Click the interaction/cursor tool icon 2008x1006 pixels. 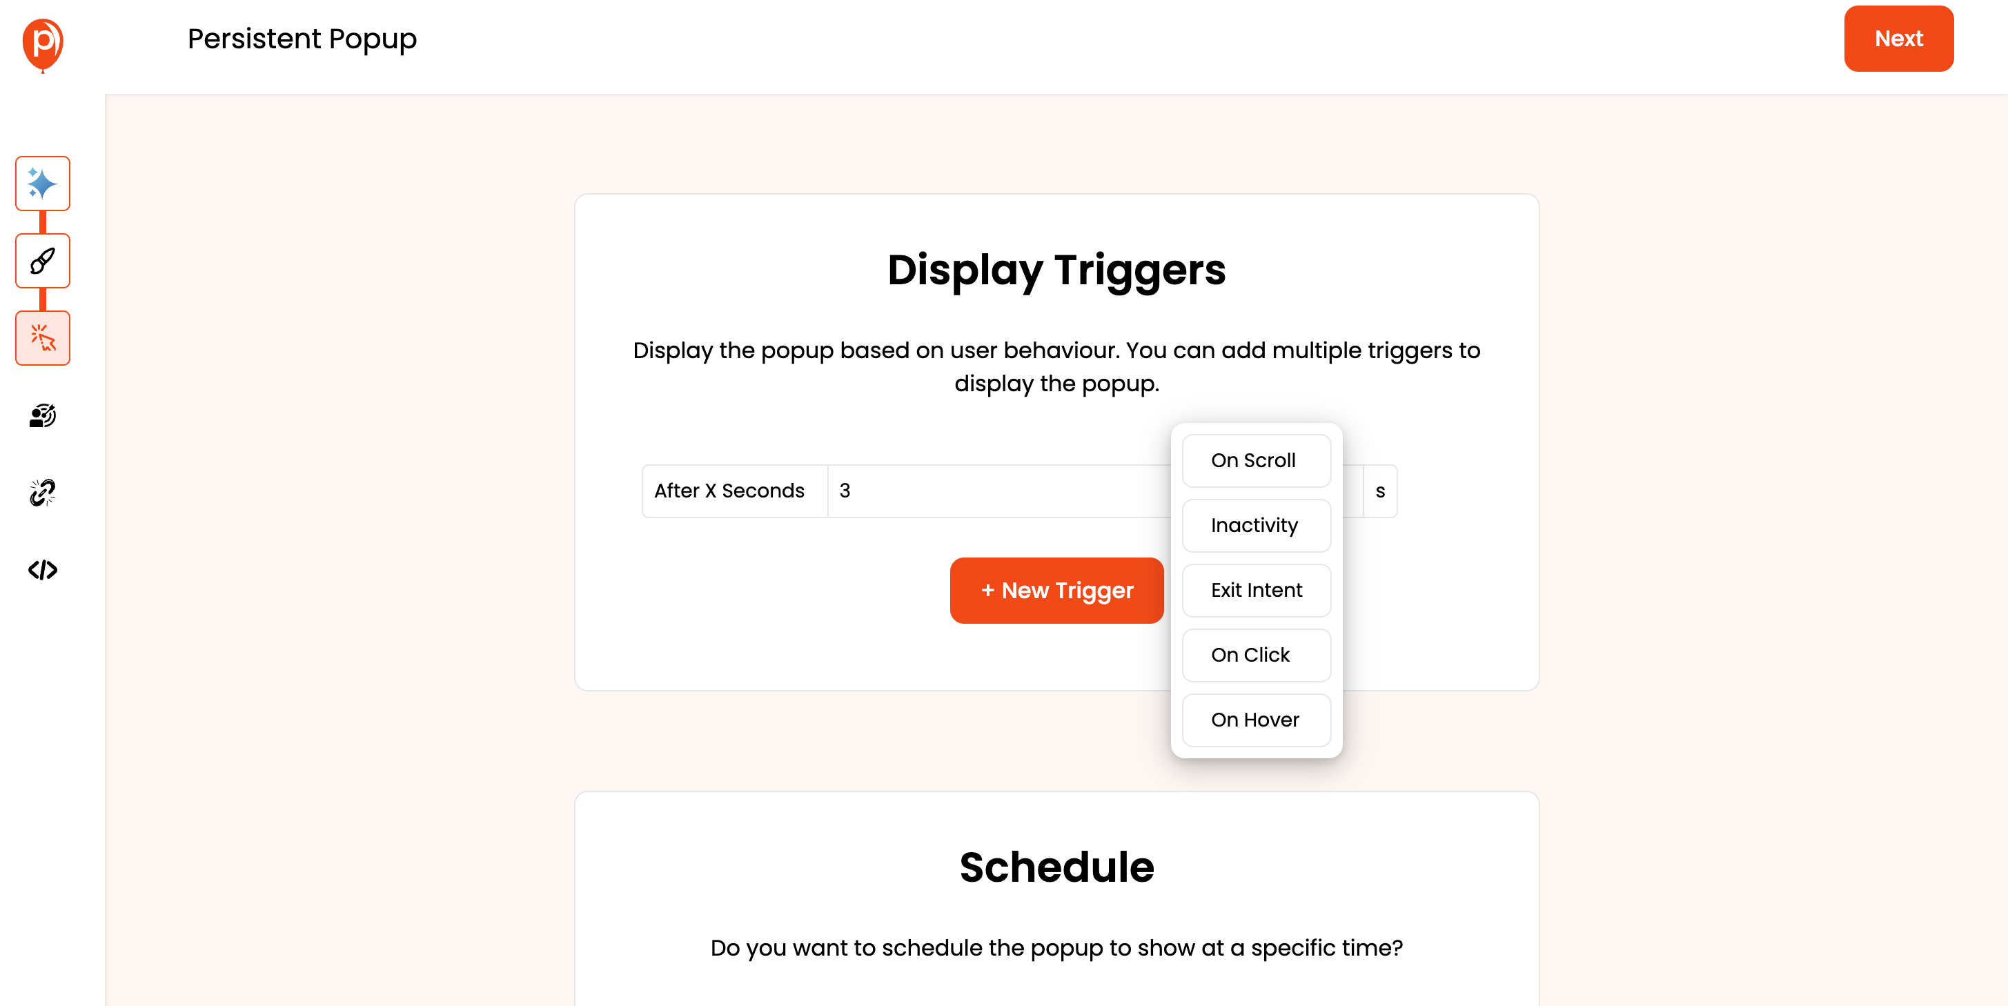(x=42, y=339)
